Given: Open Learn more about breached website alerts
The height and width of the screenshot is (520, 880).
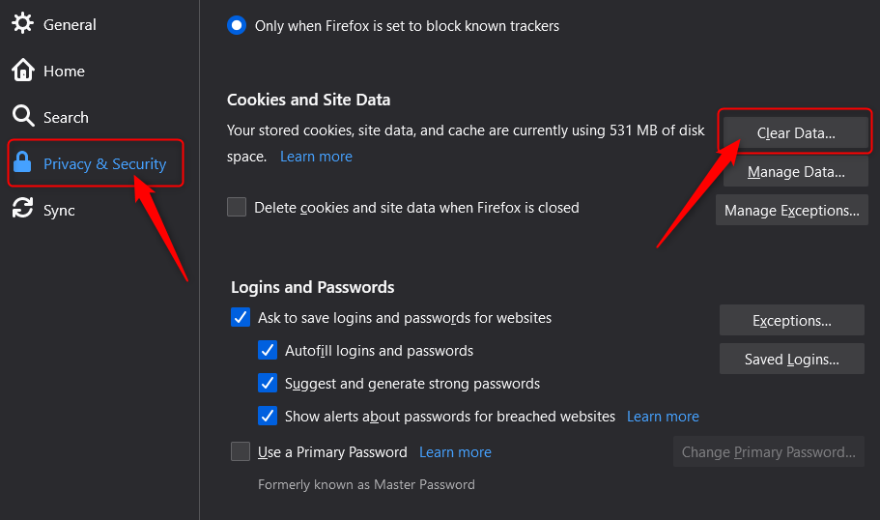Looking at the screenshot, I should point(663,417).
